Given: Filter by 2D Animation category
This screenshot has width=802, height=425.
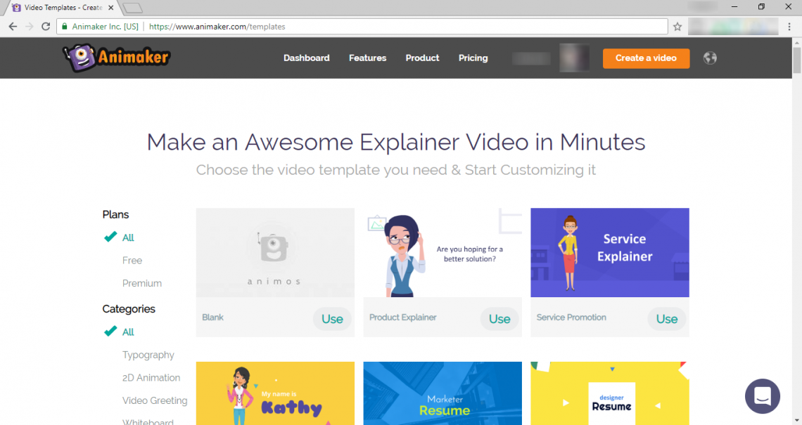Looking at the screenshot, I should (x=151, y=378).
